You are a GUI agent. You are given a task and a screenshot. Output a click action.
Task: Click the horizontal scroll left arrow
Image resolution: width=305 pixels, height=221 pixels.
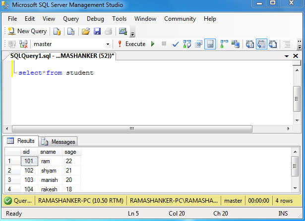[7, 129]
